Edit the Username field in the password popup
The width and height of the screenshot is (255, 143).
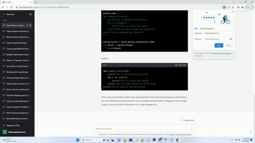click(x=218, y=33)
